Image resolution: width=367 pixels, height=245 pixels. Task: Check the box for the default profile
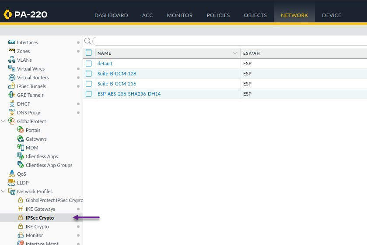click(89, 64)
